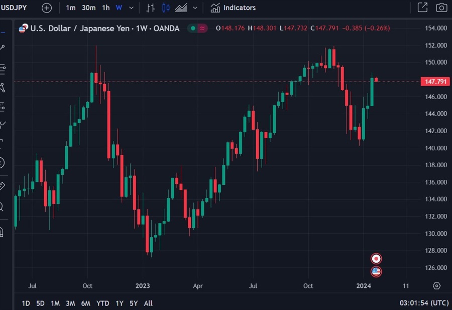Screen dimensions: 452x310
Task: Toggle the green market status indicator
Action: pos(193,28)
